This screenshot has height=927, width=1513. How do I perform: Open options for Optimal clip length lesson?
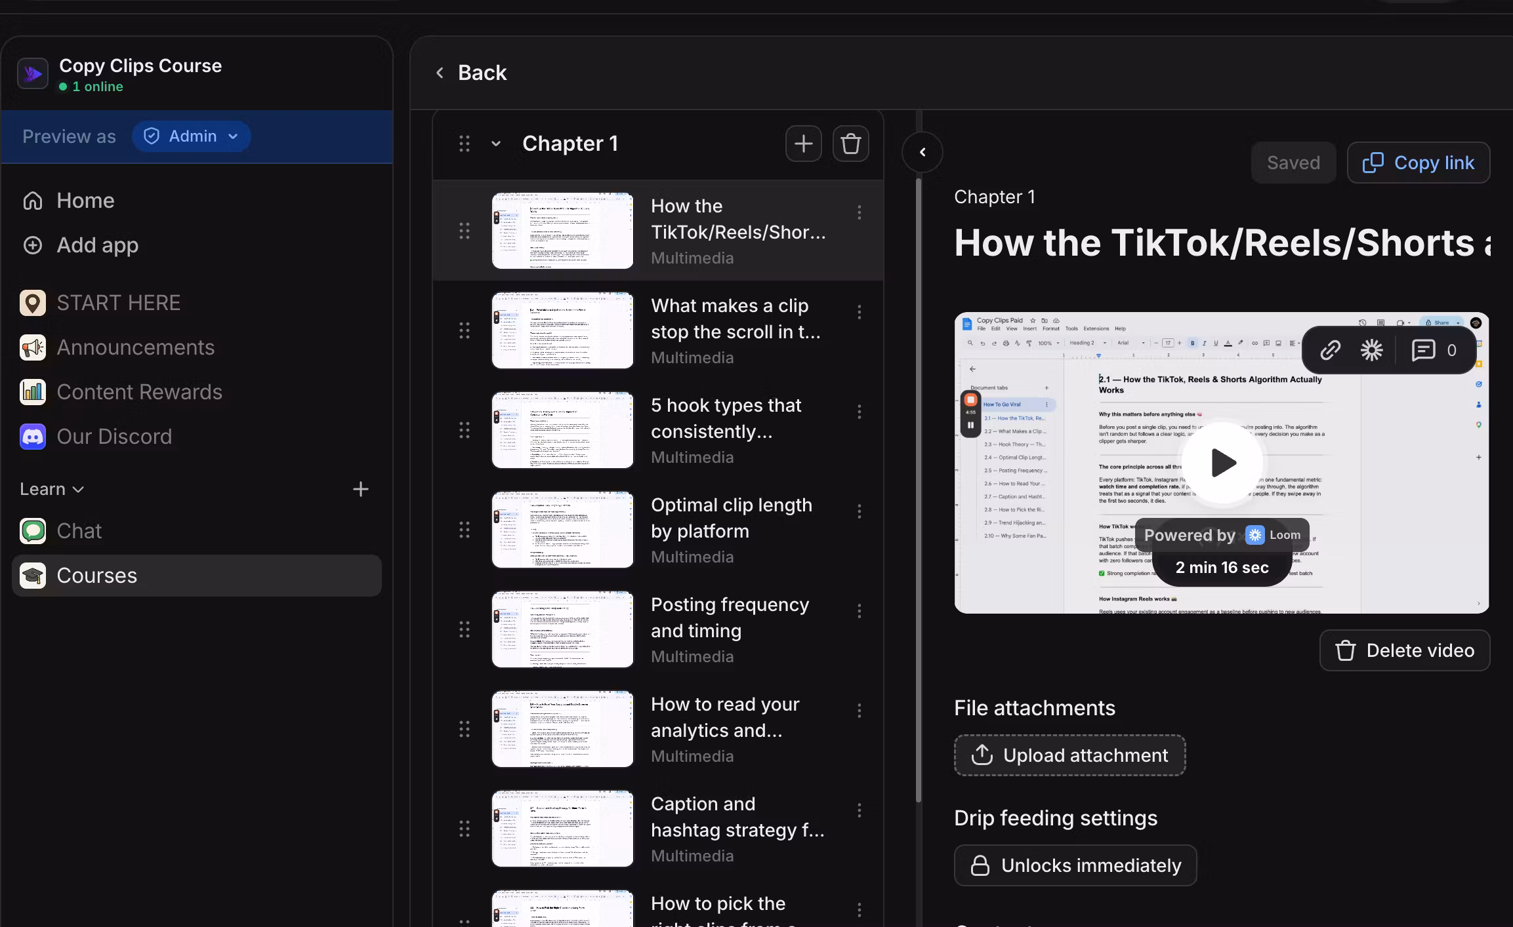click(x=859, y=511)
